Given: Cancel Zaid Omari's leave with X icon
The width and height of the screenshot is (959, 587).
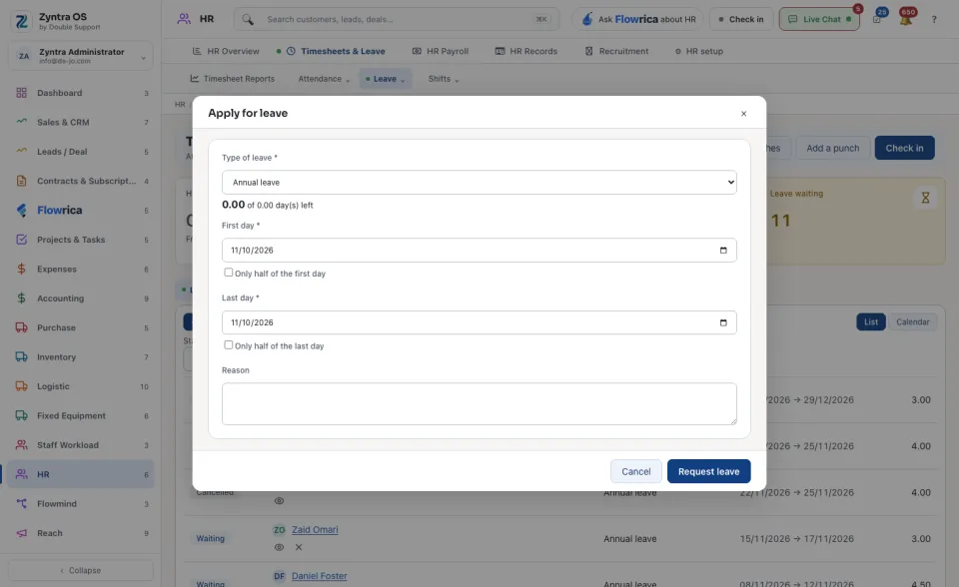Looking at the screenshot, I should 299,547.
